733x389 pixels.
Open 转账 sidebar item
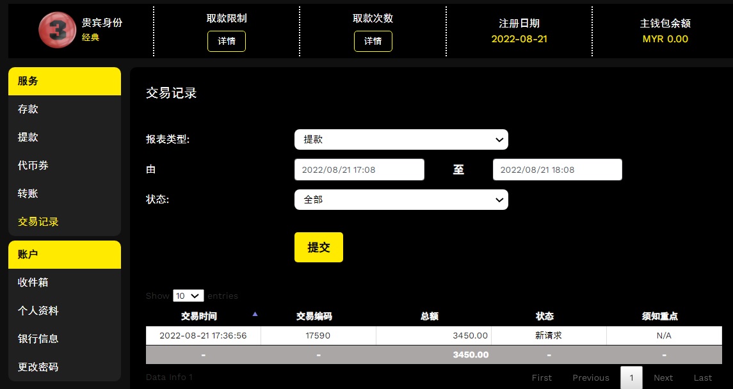(28, 194)
